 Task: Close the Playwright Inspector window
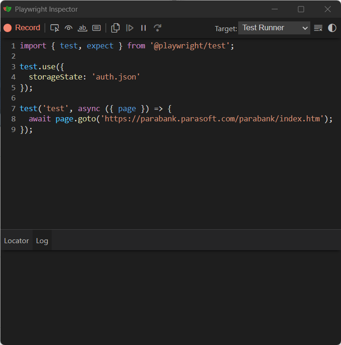328,9
